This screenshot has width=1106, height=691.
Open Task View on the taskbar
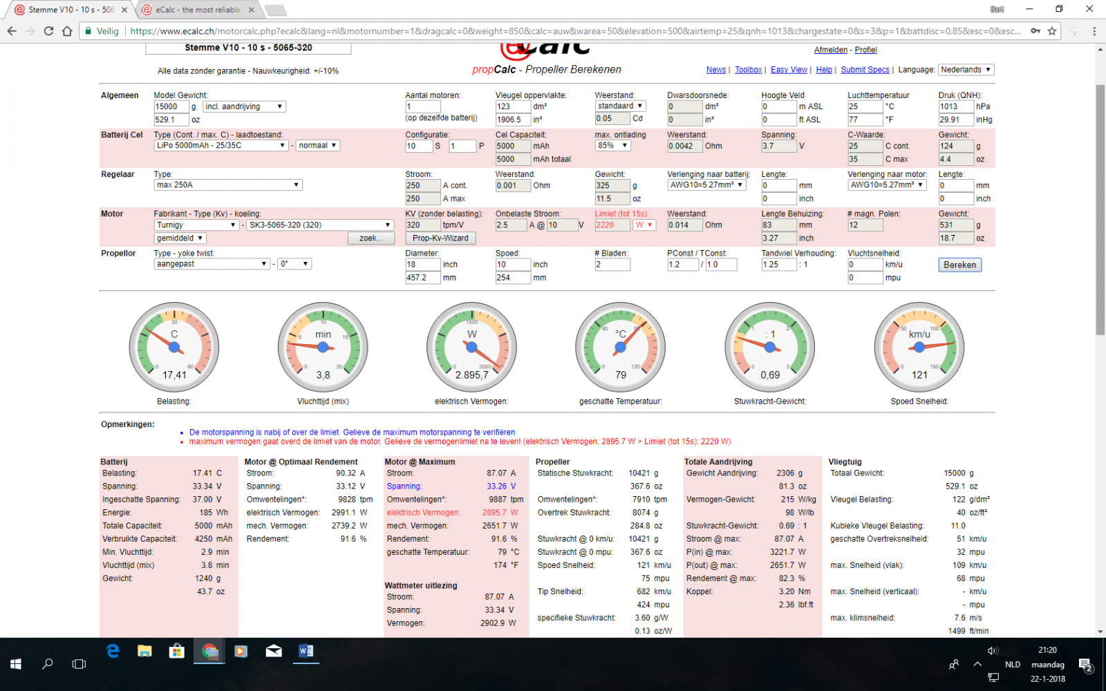point(79,664)
